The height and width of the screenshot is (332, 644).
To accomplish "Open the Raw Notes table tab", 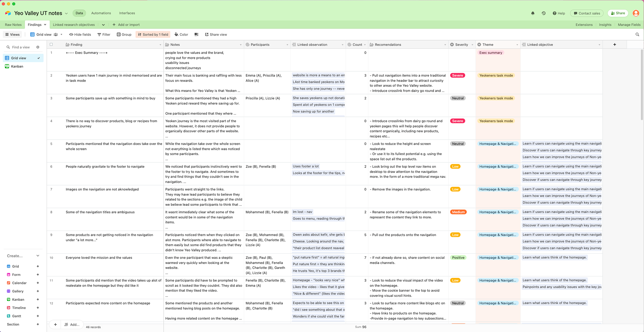I will tap(13, 25).
